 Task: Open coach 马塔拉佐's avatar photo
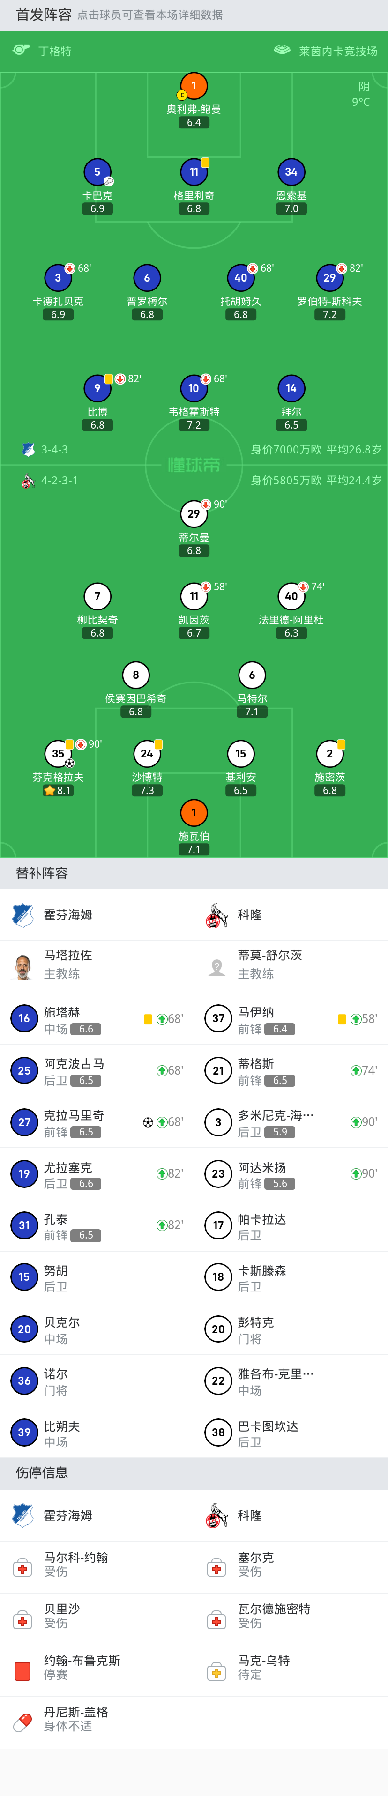coord(23,966)
